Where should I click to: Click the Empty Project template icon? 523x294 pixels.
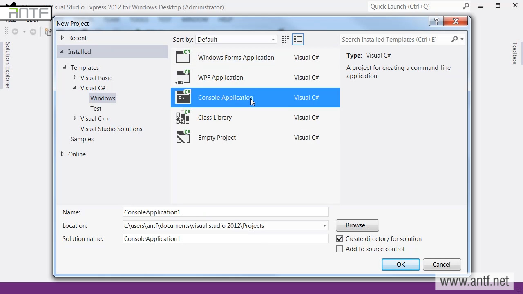[183, 137]
